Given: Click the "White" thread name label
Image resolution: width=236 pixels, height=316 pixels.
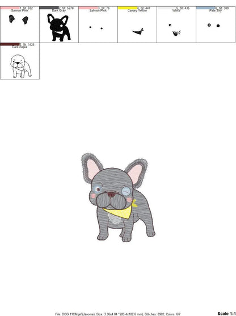Looking at the screenshot, I should (x=176, y=10).
